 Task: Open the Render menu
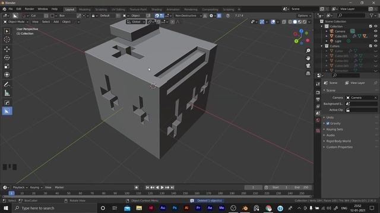coord(29,9)
